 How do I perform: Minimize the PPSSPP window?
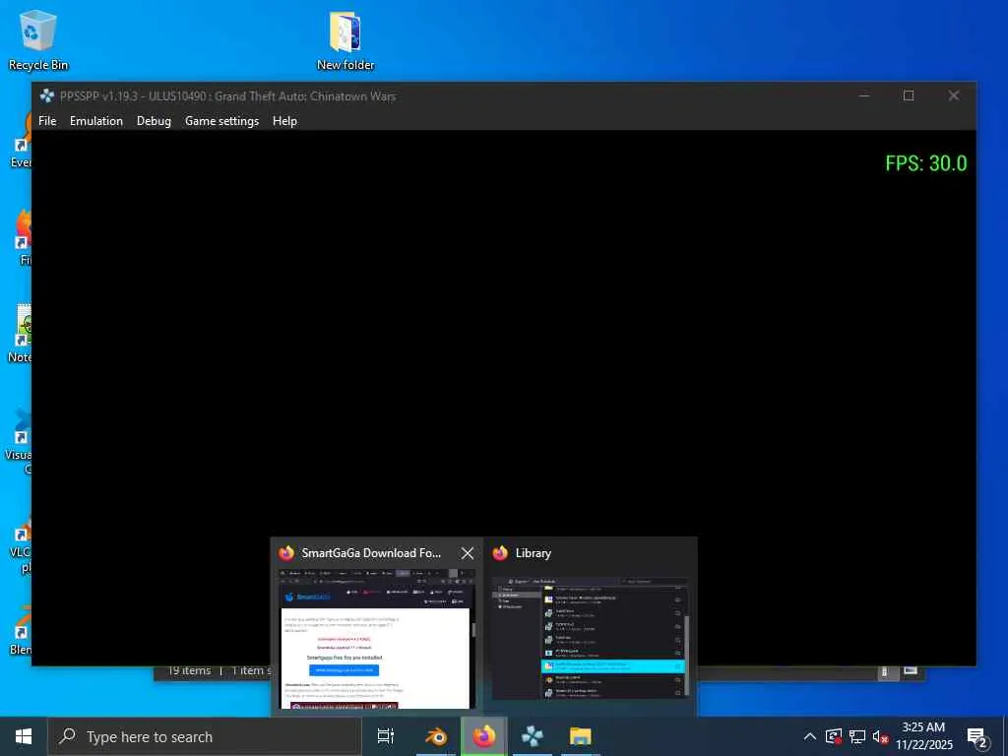[x=864, y=95]
